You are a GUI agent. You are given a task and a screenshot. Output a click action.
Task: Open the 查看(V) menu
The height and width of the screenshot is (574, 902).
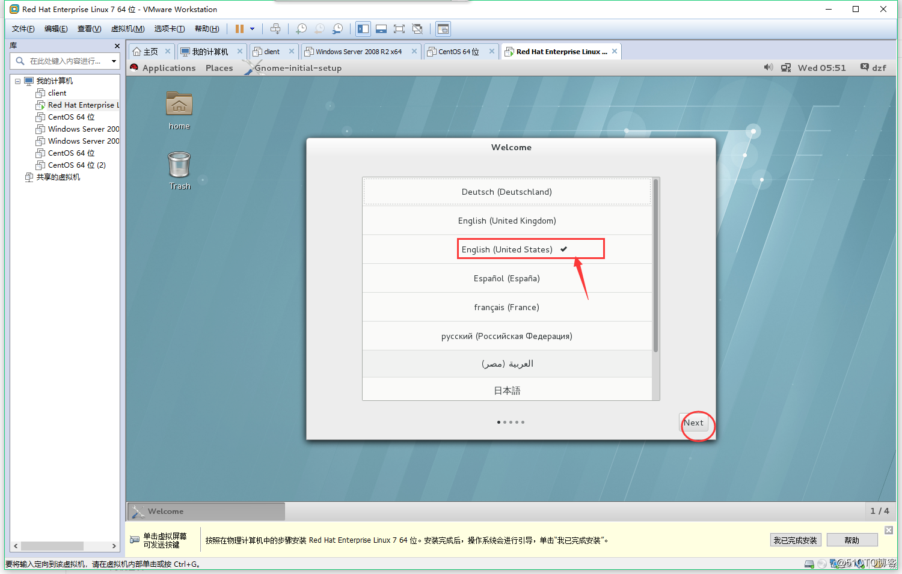(x=89, y=29)
